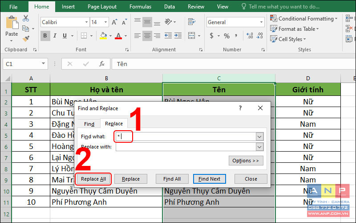356x223 pixels.
Task: Switch to the Data tab
Action: (170, 7)
